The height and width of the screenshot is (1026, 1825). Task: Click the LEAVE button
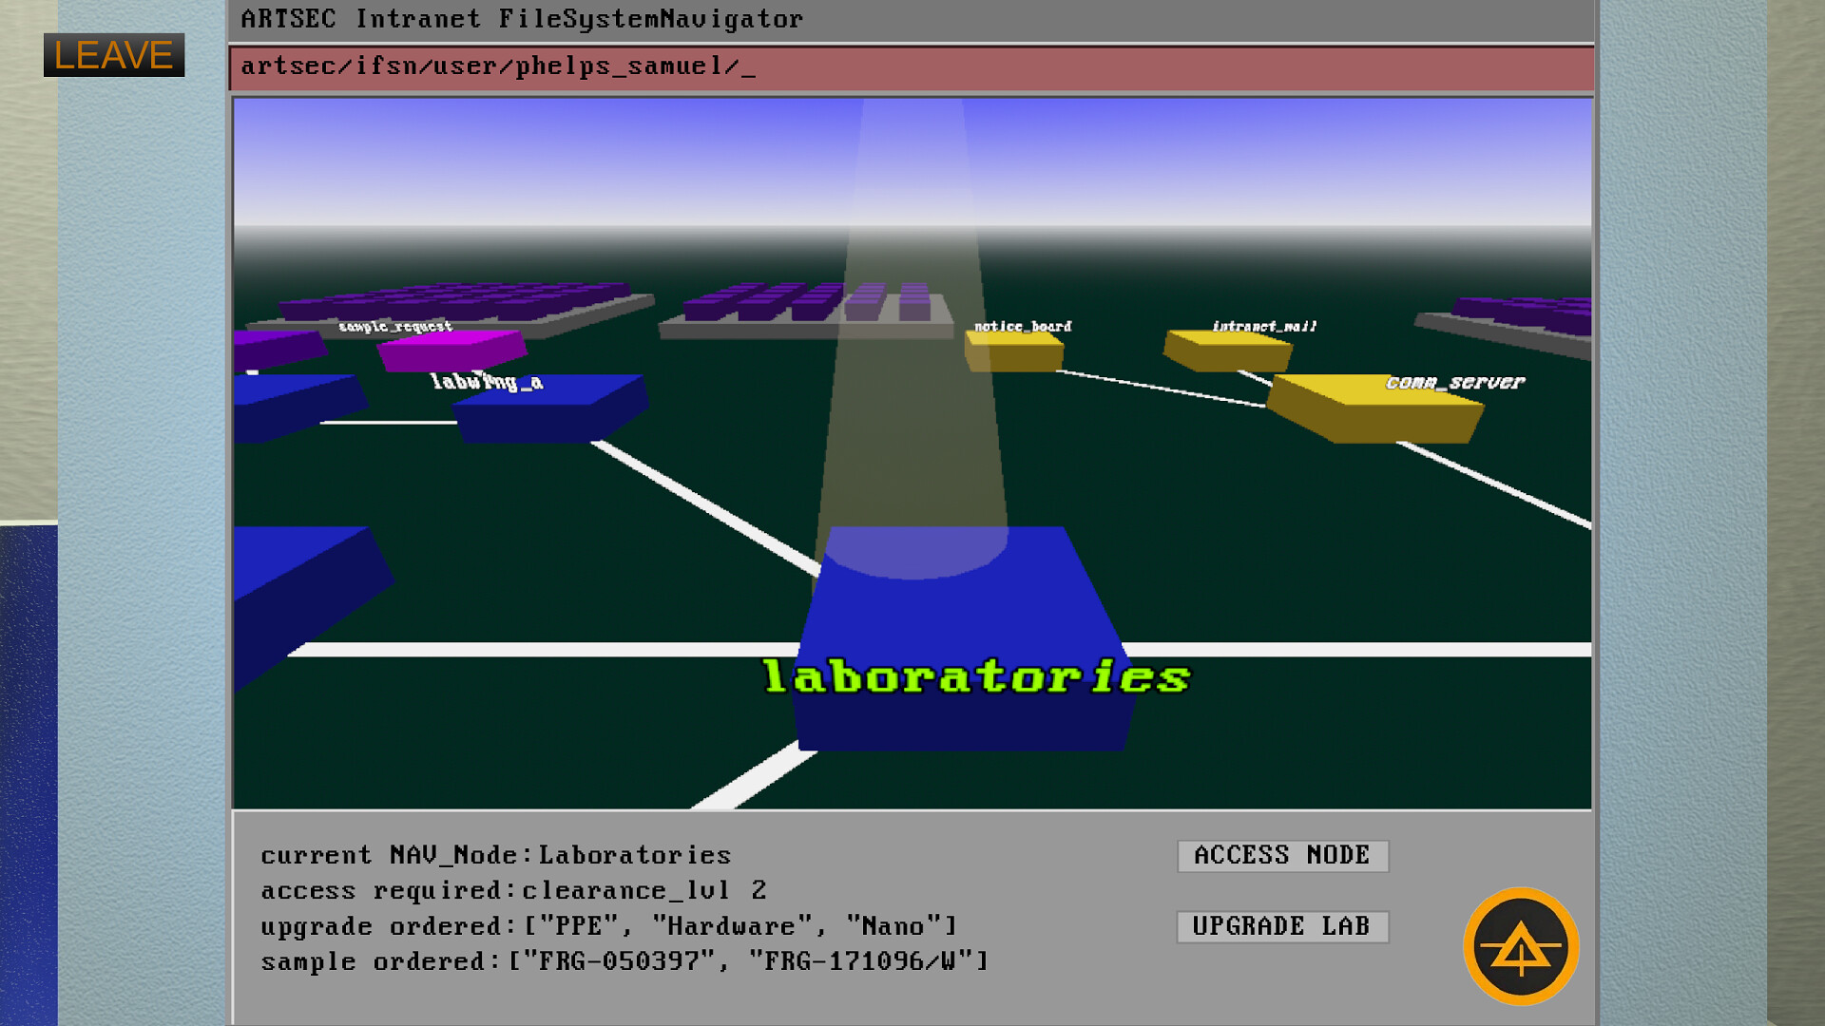113,55
